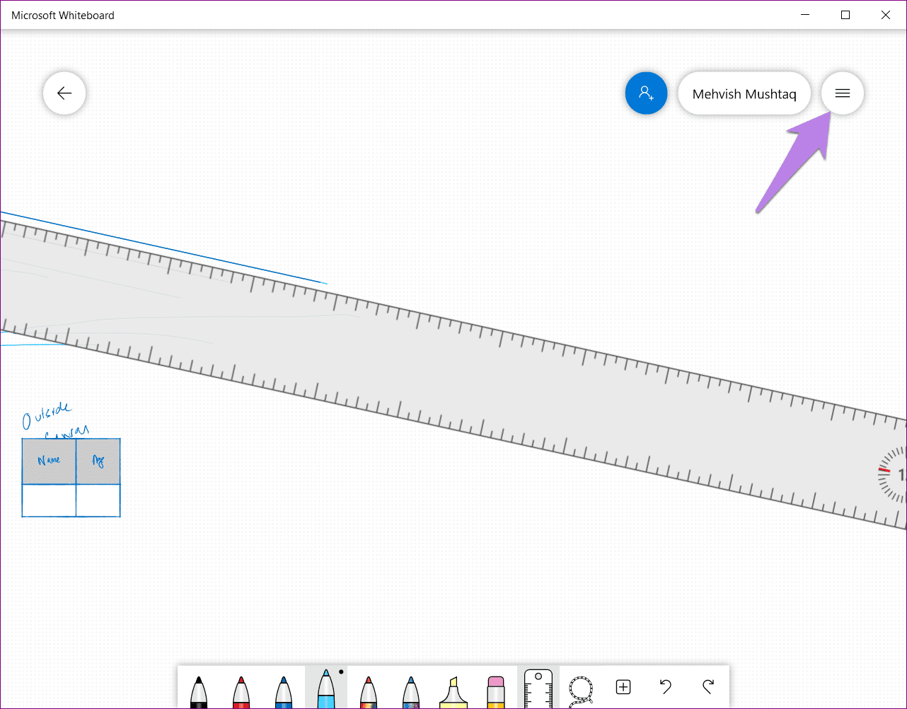This screenshot has height=709, width=907.
Task: Select the eraser tool
Action: pos(495,691)
